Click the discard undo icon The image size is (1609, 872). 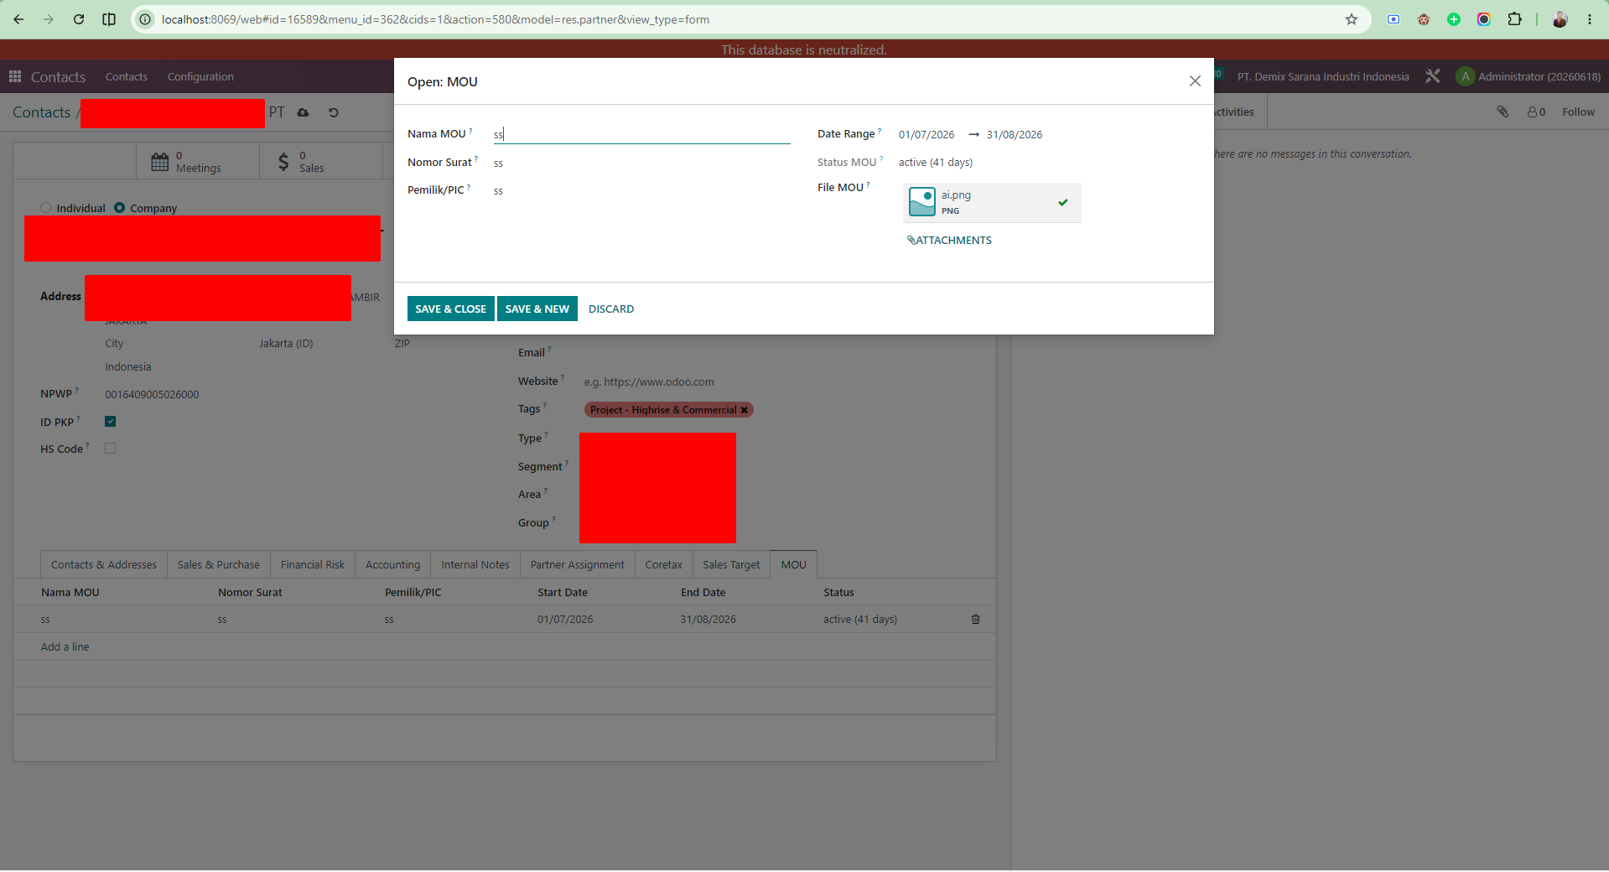(x=334, y=112)
